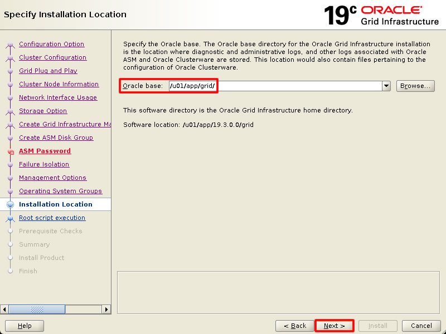Go to Operating System Groups step
Viewport: 446px width, 334px height.
click(60, 191)
